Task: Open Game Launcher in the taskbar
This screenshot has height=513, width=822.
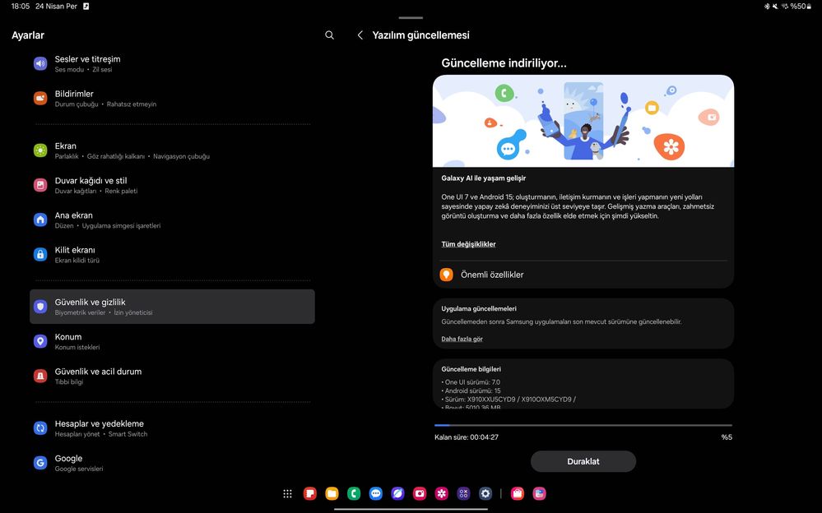Action: (463, 493)
